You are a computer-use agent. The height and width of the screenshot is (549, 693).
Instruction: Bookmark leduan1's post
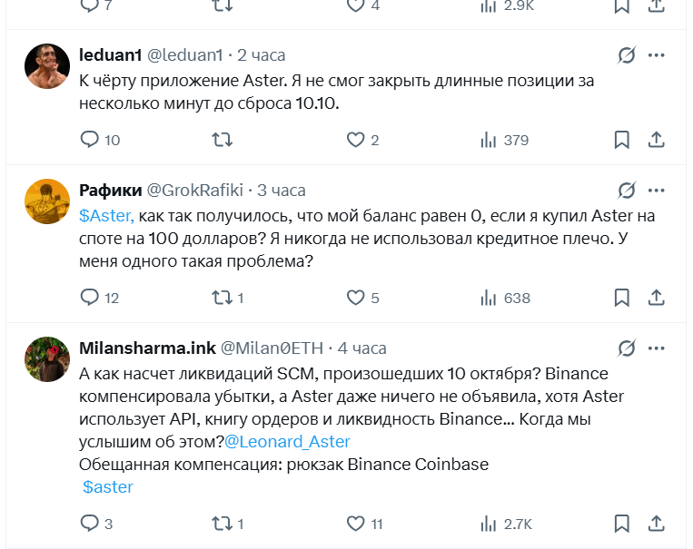(622, 140)
